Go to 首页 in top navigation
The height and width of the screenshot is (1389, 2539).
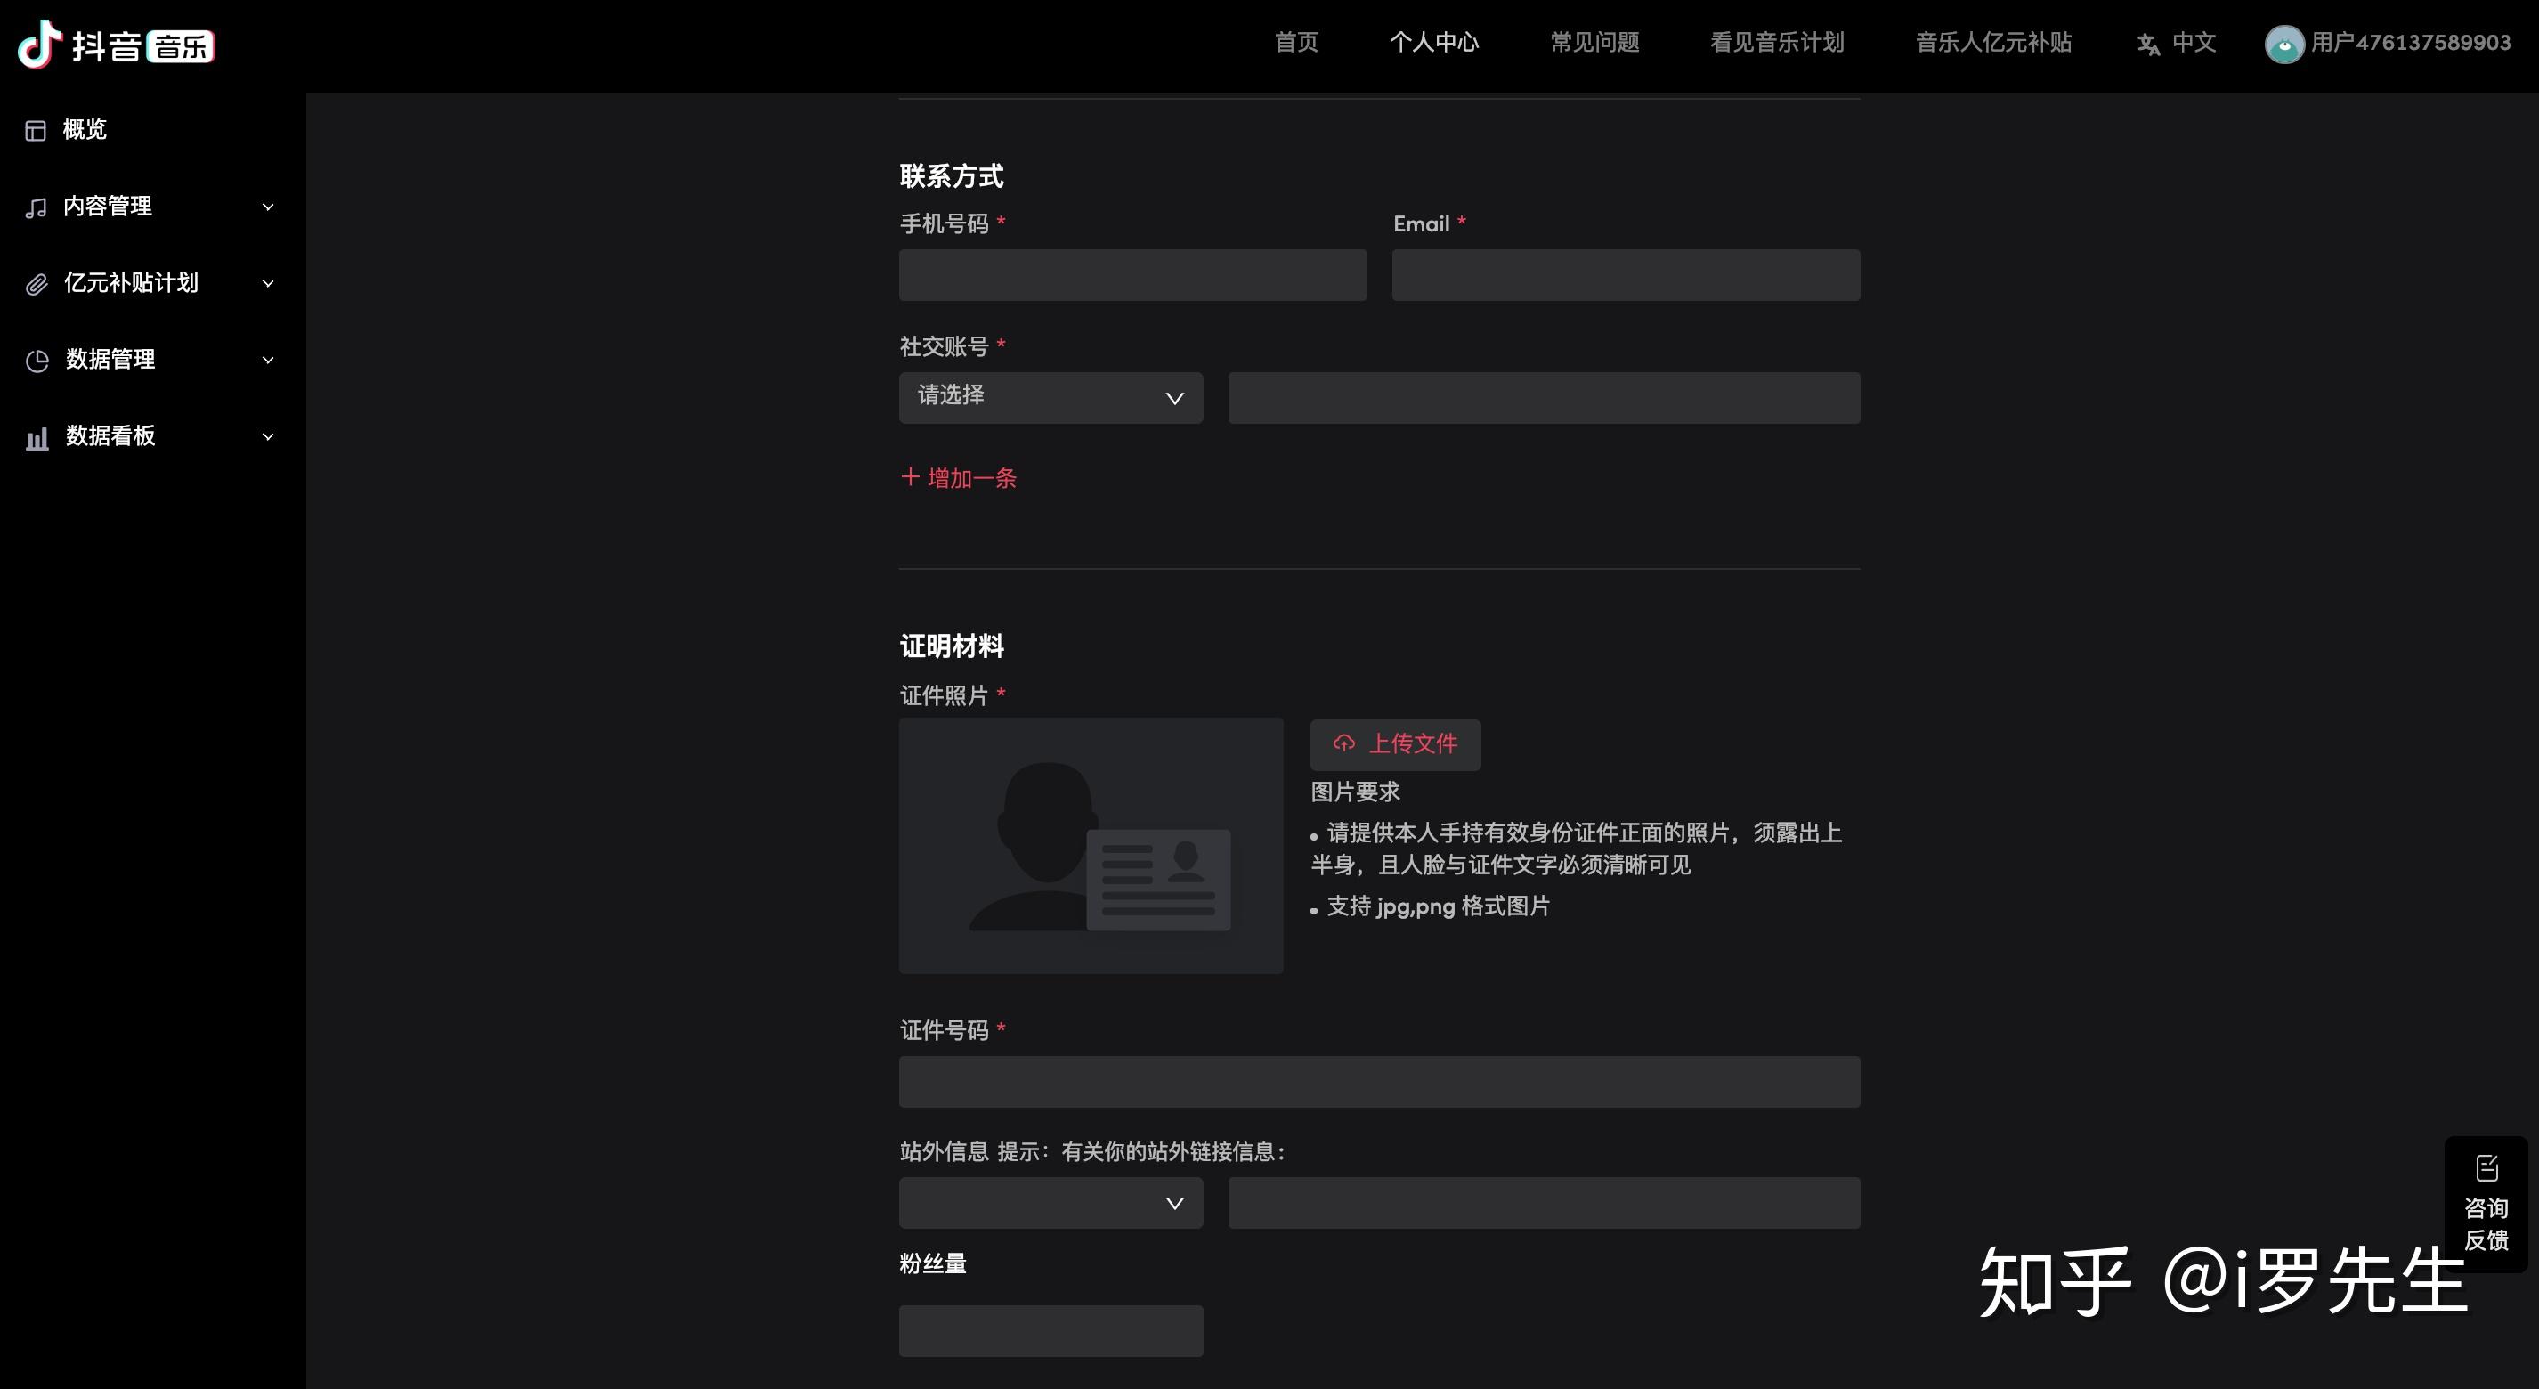(x=1296, y=43)
